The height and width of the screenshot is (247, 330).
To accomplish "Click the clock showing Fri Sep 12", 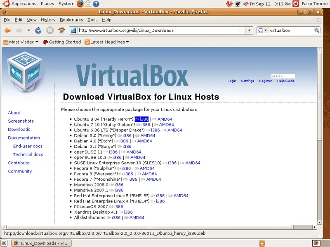I will [x=270, y=4].
